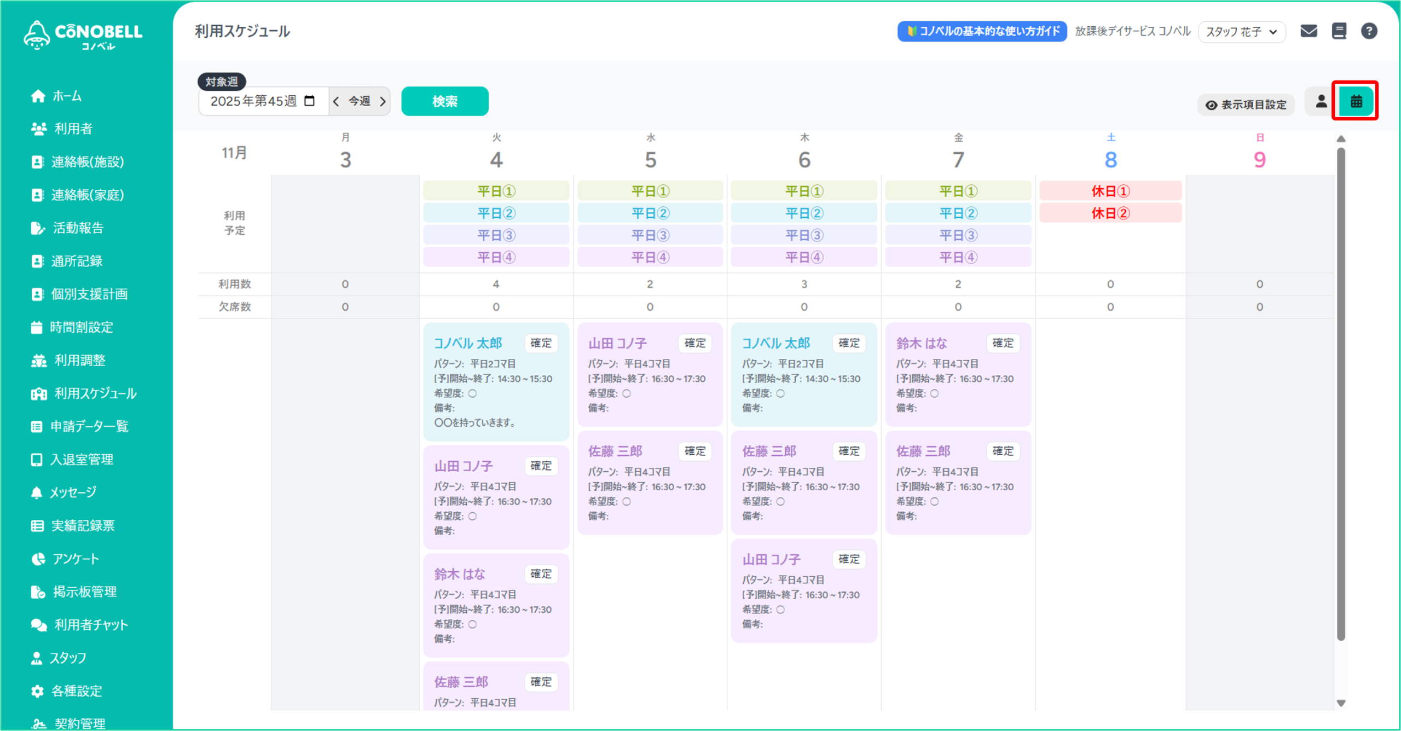Open the manual book icon in header
Screen dimensions: 1401x731
point(1339,31)
